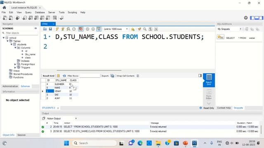Toggle word wrapping icon in editor
The image size is (264, 148).
coord(156,29)
